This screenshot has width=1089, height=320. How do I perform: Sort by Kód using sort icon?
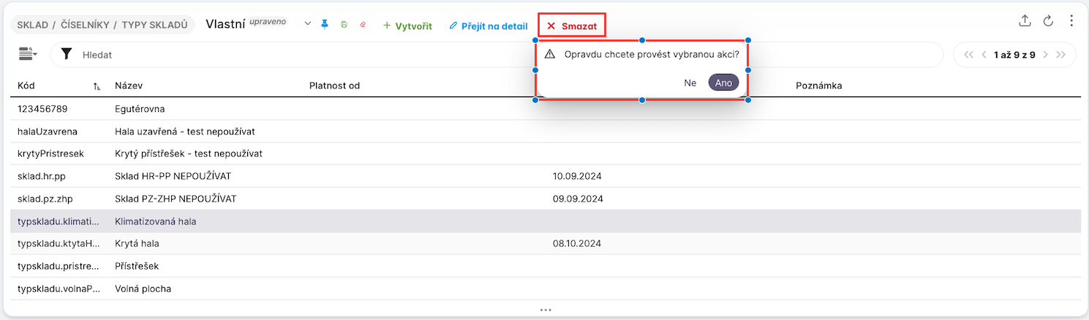pos(97,86)
